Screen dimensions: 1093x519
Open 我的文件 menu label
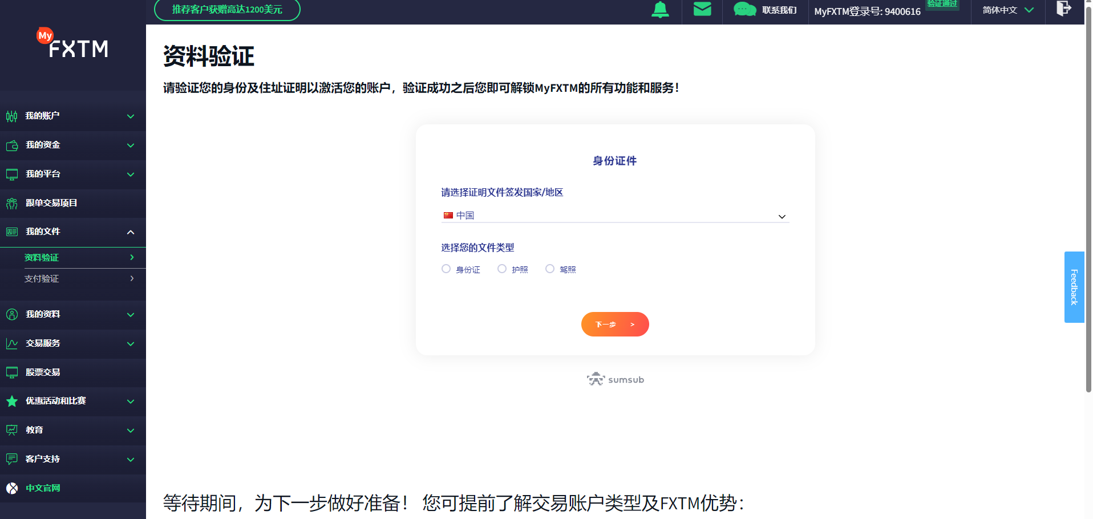[43, 232]
